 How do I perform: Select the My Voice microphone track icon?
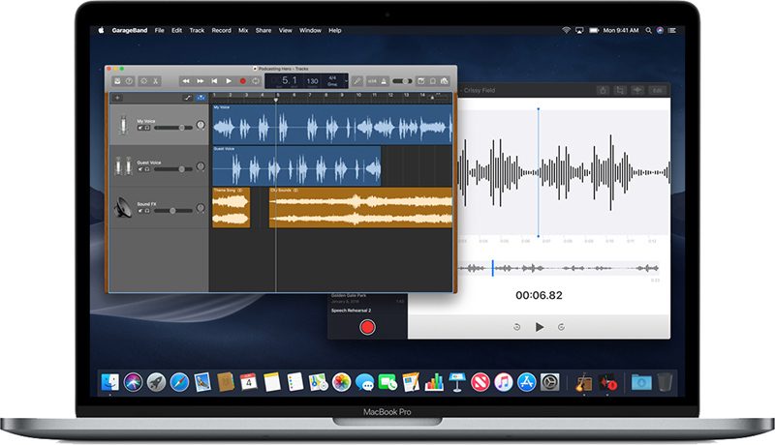point(123,125)
